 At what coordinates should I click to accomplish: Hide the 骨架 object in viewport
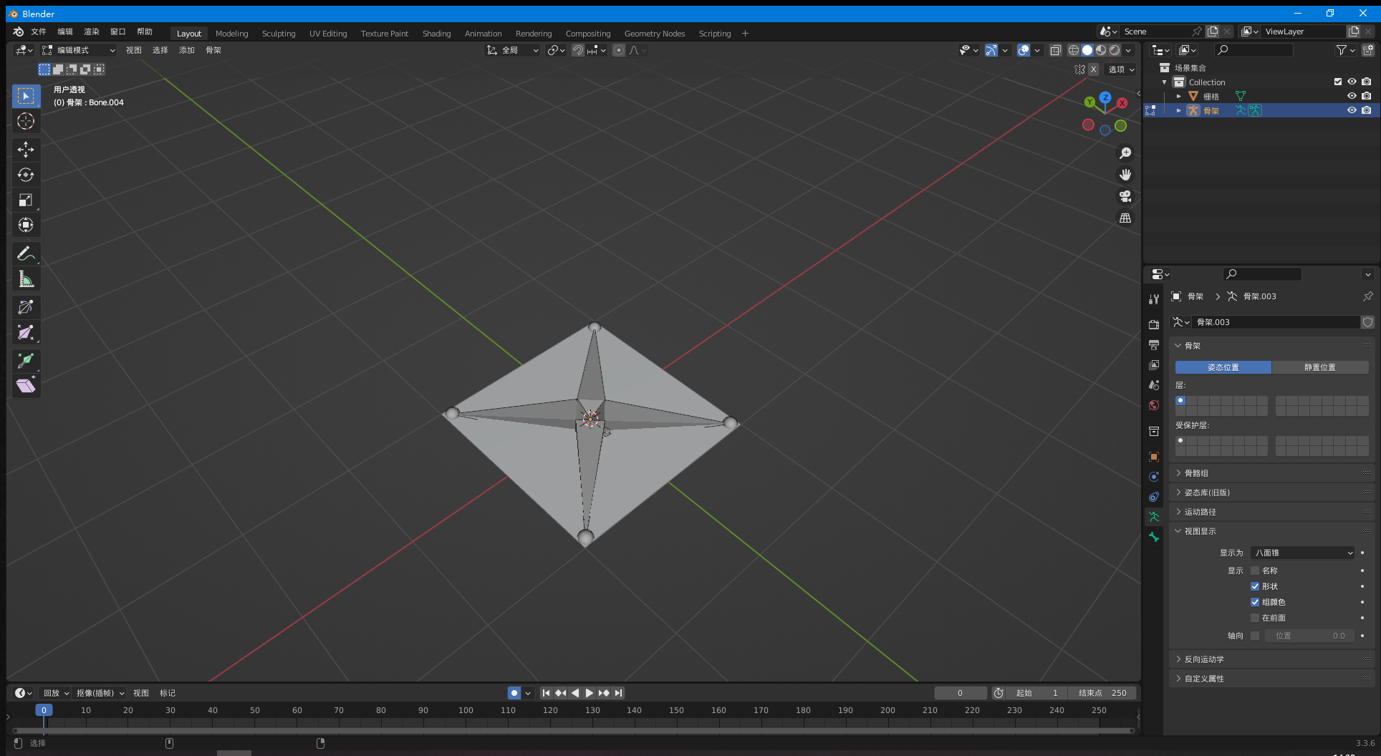pyautogui.click(x=1352, y=110)
